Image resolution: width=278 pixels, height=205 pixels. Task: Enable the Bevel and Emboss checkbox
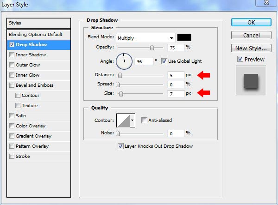pos(12,85)
